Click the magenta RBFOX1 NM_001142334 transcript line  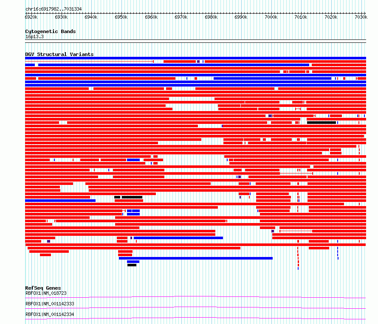(x=195, y=318)
